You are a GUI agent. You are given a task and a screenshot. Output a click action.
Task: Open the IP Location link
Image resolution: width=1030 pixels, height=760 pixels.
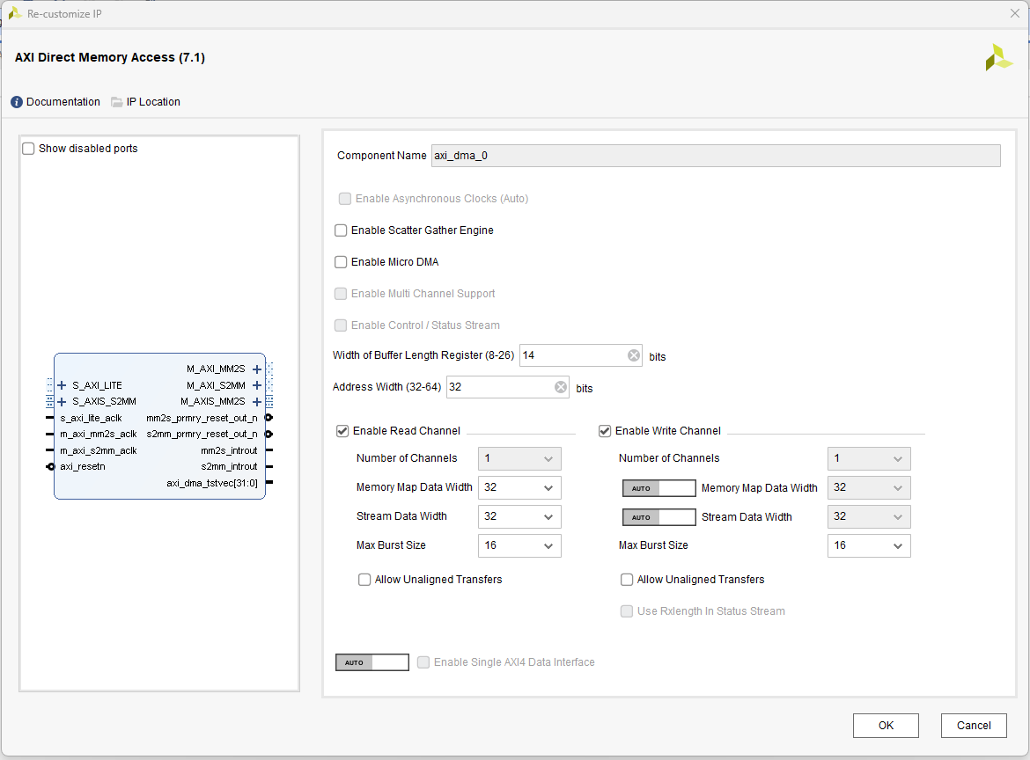tap(153, 102)
